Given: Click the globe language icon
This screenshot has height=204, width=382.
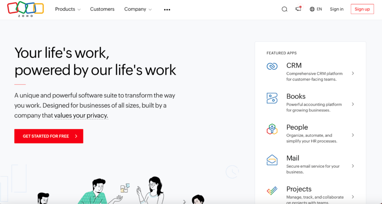Looking at the screenshot, I should click(312, 9).
